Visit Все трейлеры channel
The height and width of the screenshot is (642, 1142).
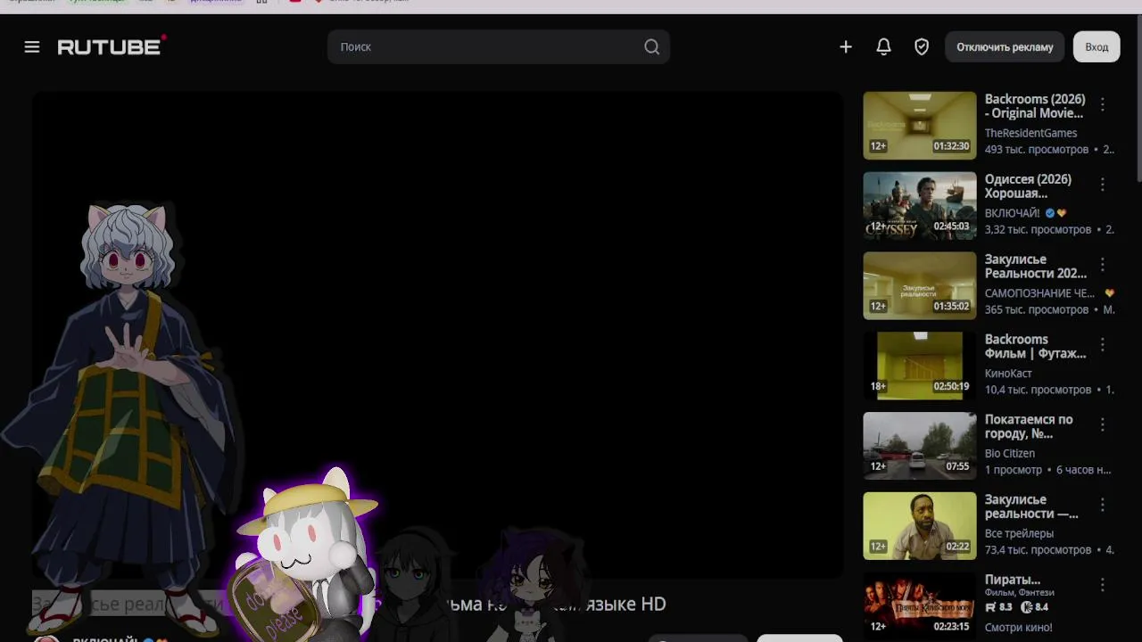click(x=1019, y=534)
